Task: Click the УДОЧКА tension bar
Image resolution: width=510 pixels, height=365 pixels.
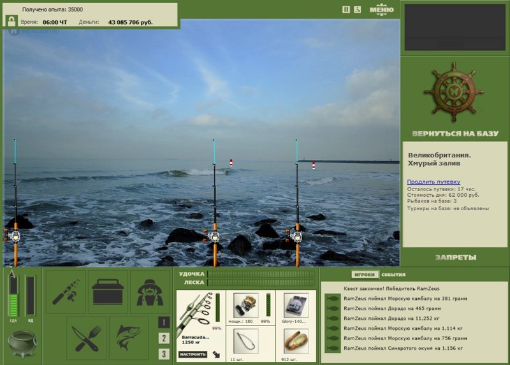Action: [x=261, y=274]
